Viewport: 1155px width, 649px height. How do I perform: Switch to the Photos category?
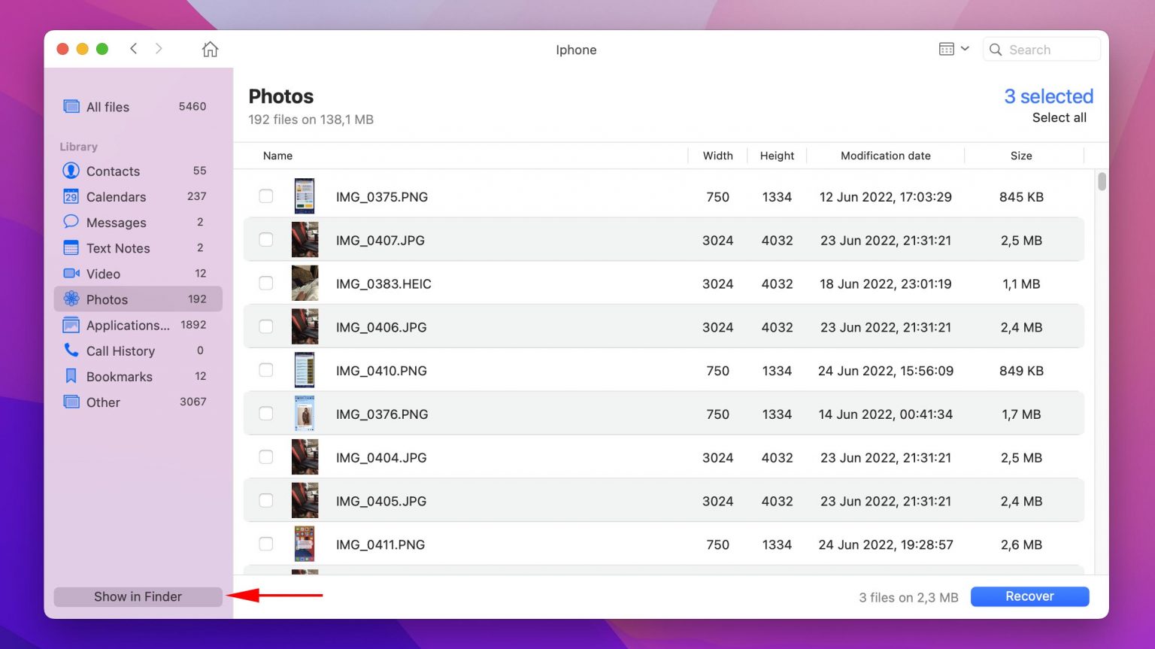pyautogui.click(x=107, y=299)
